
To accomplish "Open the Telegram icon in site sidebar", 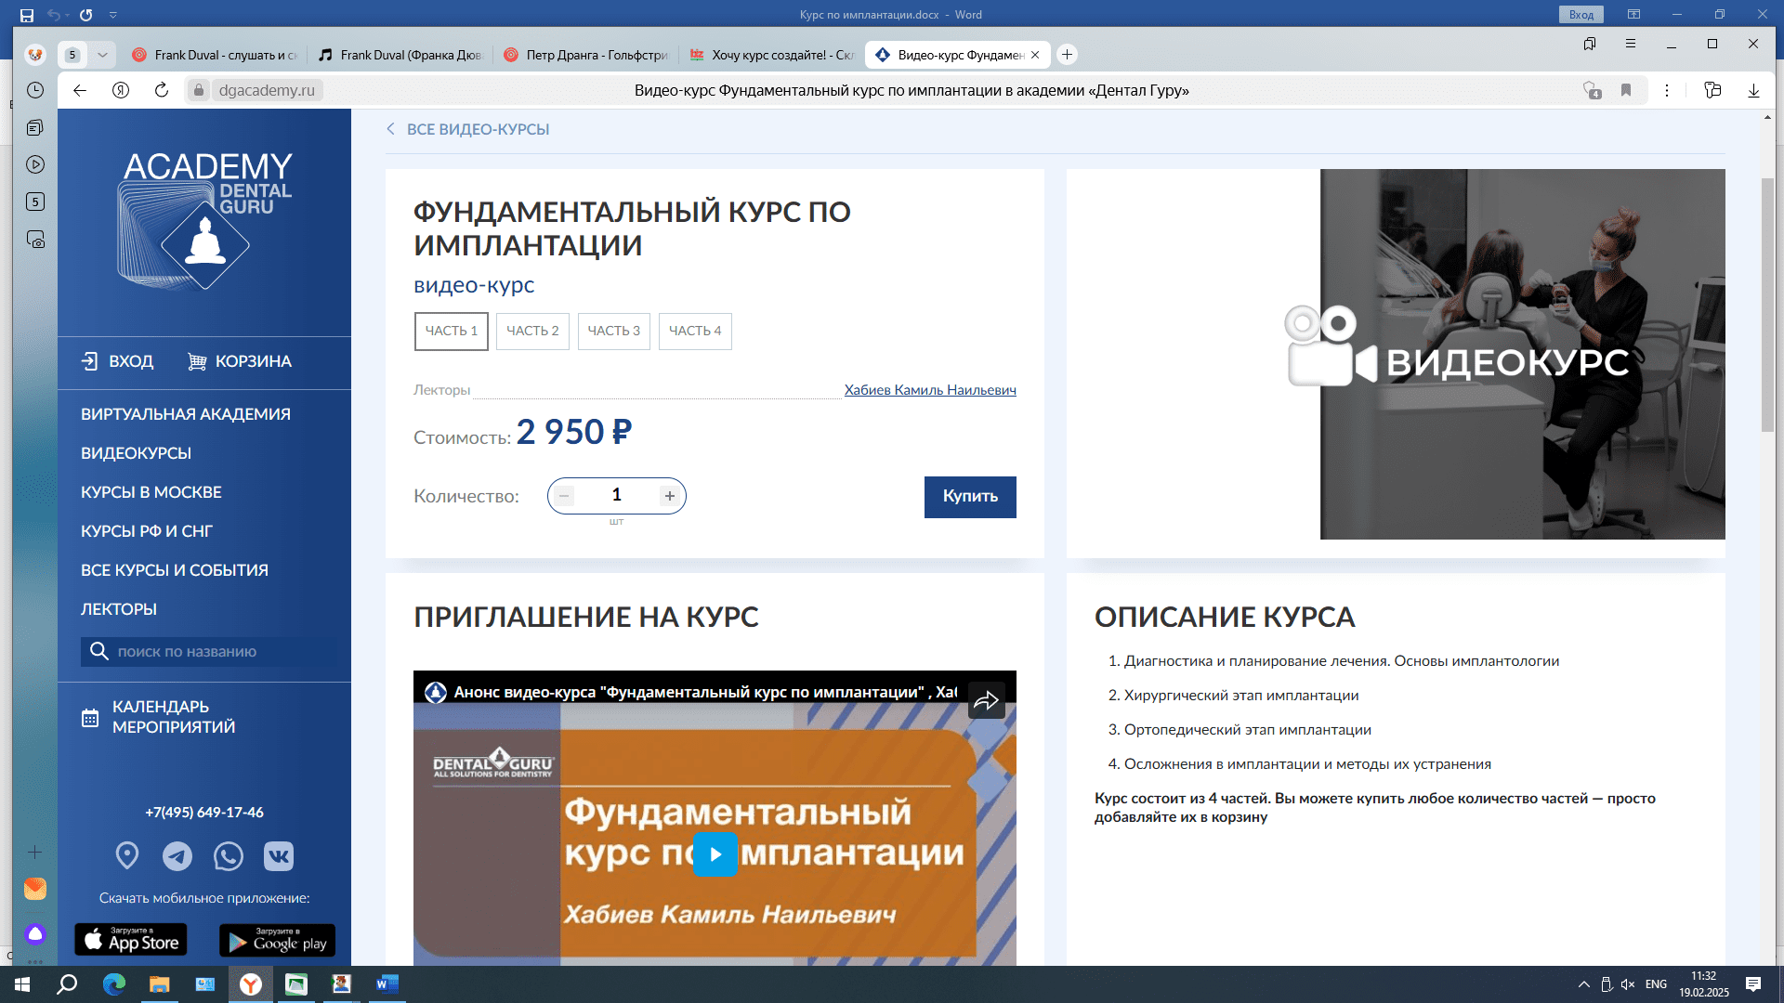I will coord(177,855).
